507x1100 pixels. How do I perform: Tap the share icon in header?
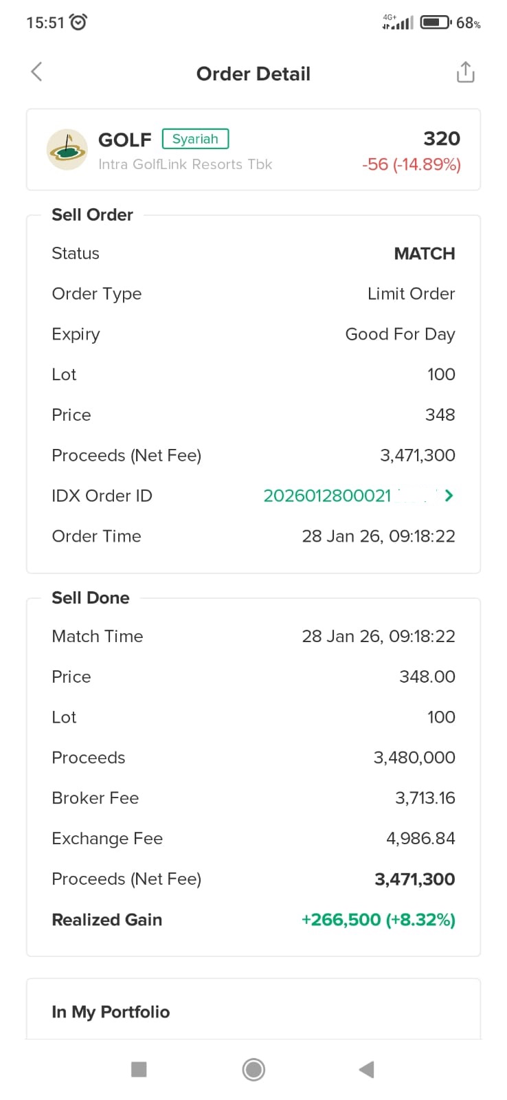tap(465, 72)
